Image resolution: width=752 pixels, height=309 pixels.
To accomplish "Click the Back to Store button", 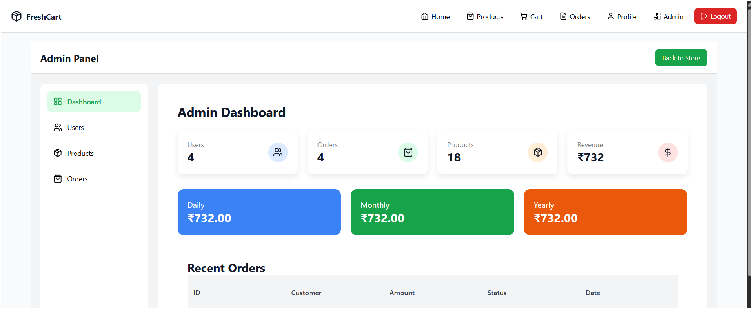I will pyautogui.click(x=681, y=58).
